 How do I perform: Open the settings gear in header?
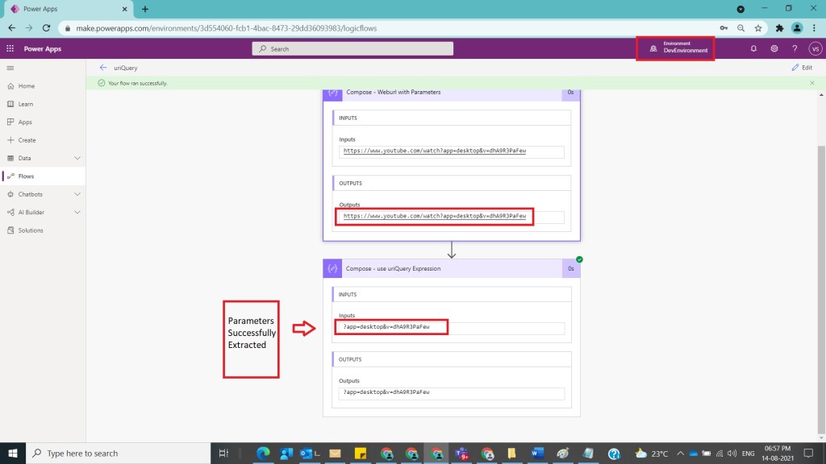[774, 49]
